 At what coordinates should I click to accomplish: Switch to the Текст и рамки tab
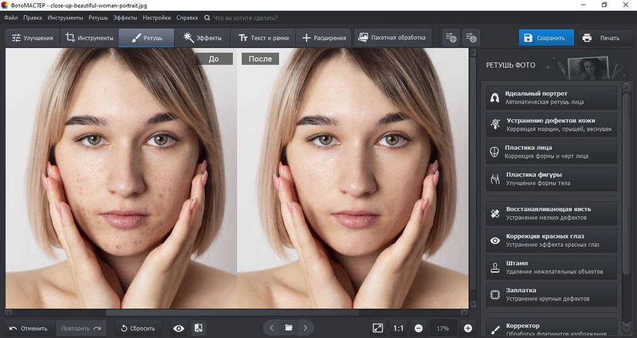(262, 38)
